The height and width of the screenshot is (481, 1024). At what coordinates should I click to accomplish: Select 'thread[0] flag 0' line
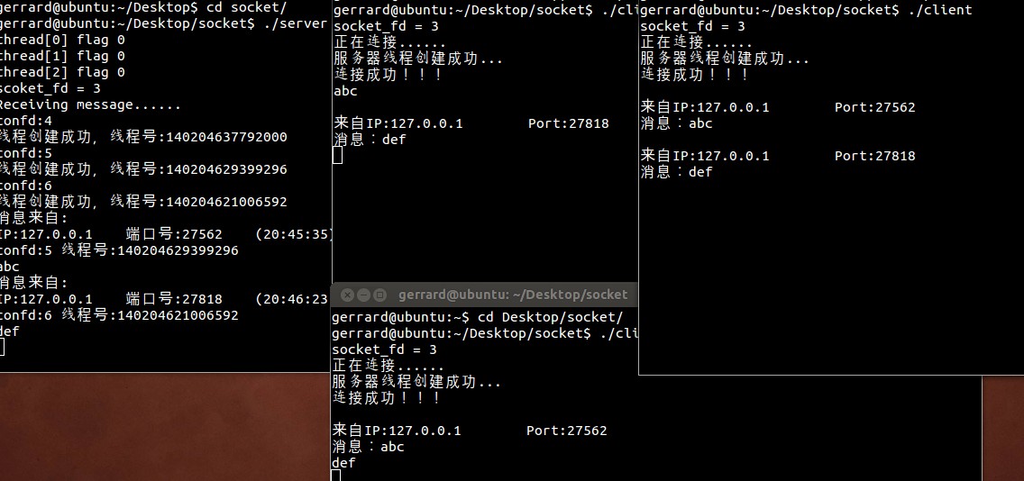[62, 40]
